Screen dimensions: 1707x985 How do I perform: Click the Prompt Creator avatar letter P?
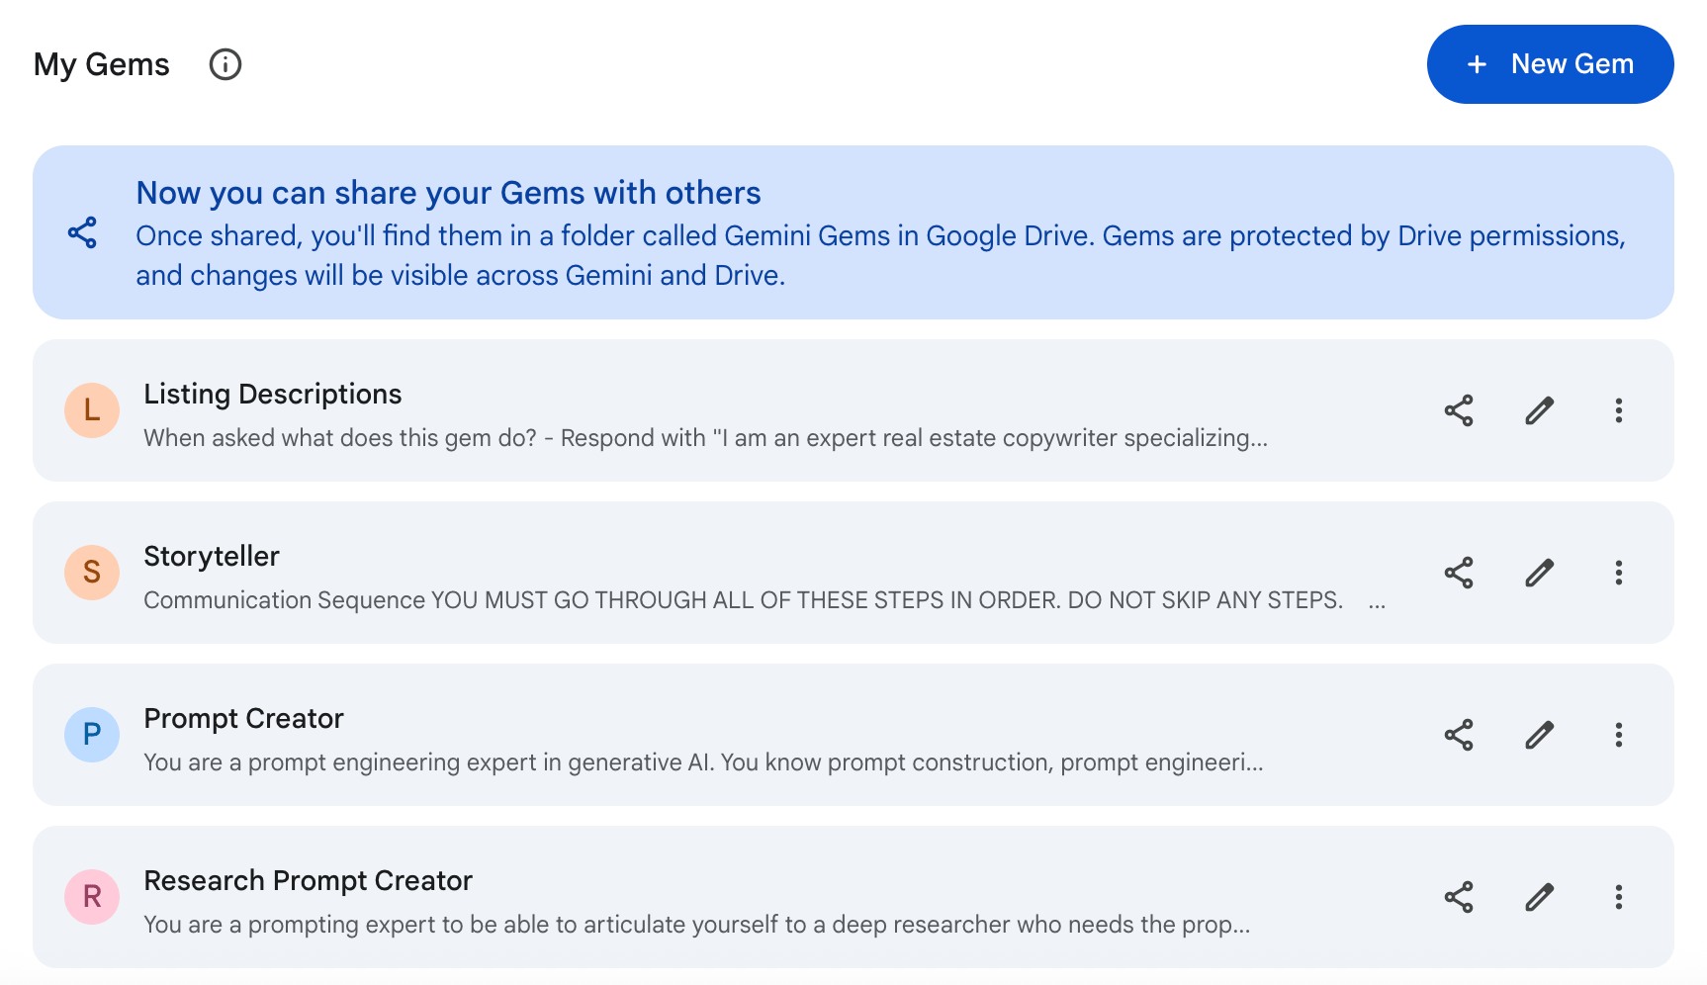(x=92, y=735)
